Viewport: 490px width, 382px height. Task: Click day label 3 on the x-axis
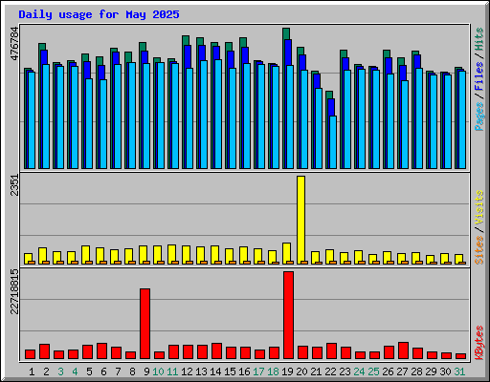[60, 371]
